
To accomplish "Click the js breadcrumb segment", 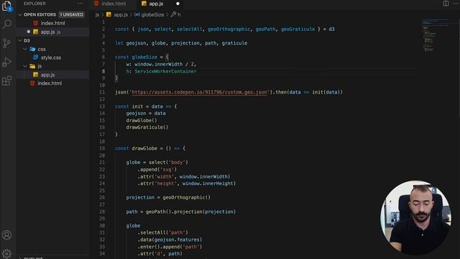I will pos(97,14).
